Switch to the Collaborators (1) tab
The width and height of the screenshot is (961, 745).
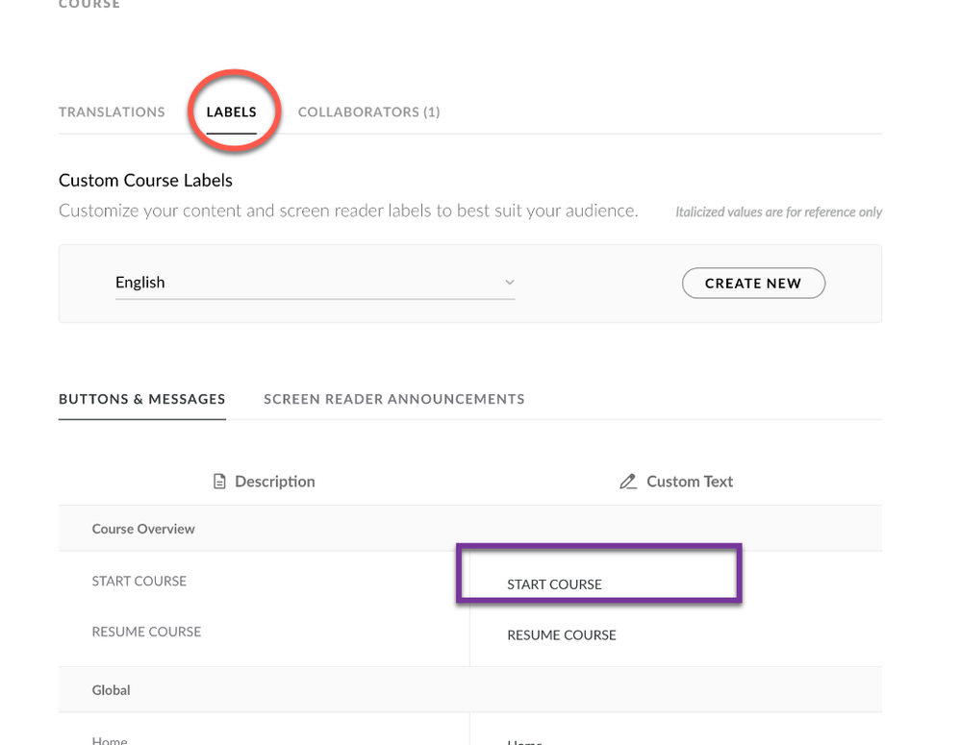pyautogui.click(x=368, y=112)
